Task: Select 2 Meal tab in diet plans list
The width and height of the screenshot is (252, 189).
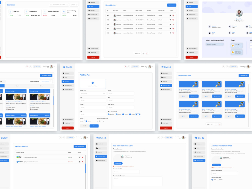Action: (17, 86)
